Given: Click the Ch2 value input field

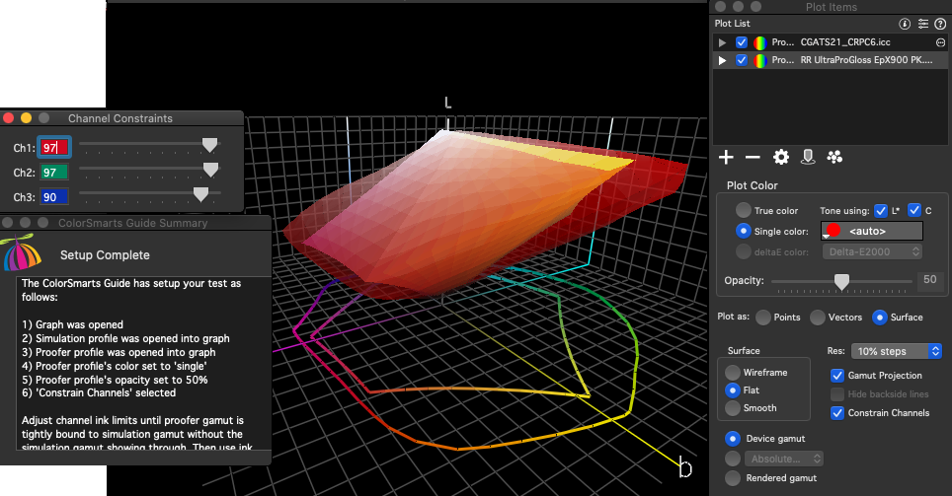Looking at the screenshot, I should click(54, 172).
